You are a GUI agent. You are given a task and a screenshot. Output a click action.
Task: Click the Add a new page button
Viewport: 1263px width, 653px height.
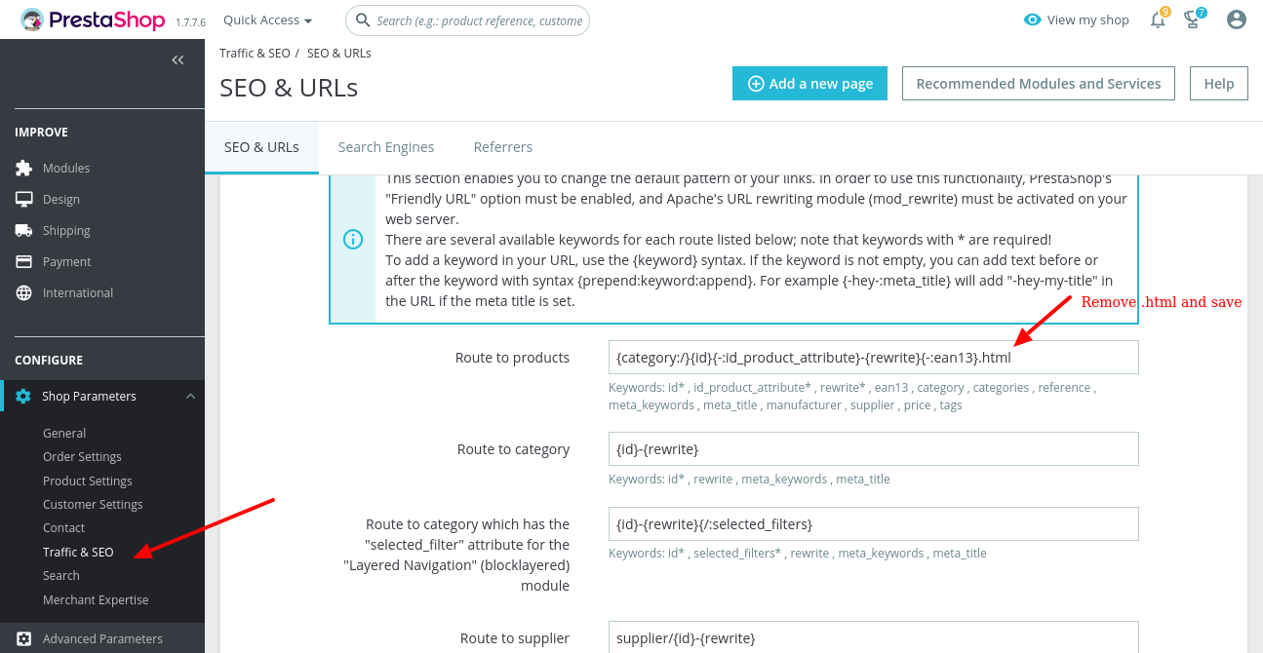809,84
